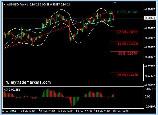Viewport: 158px width, 115px height.
Task: Click the 0.007131 AO scale maximum label
Action: point(150,89)
